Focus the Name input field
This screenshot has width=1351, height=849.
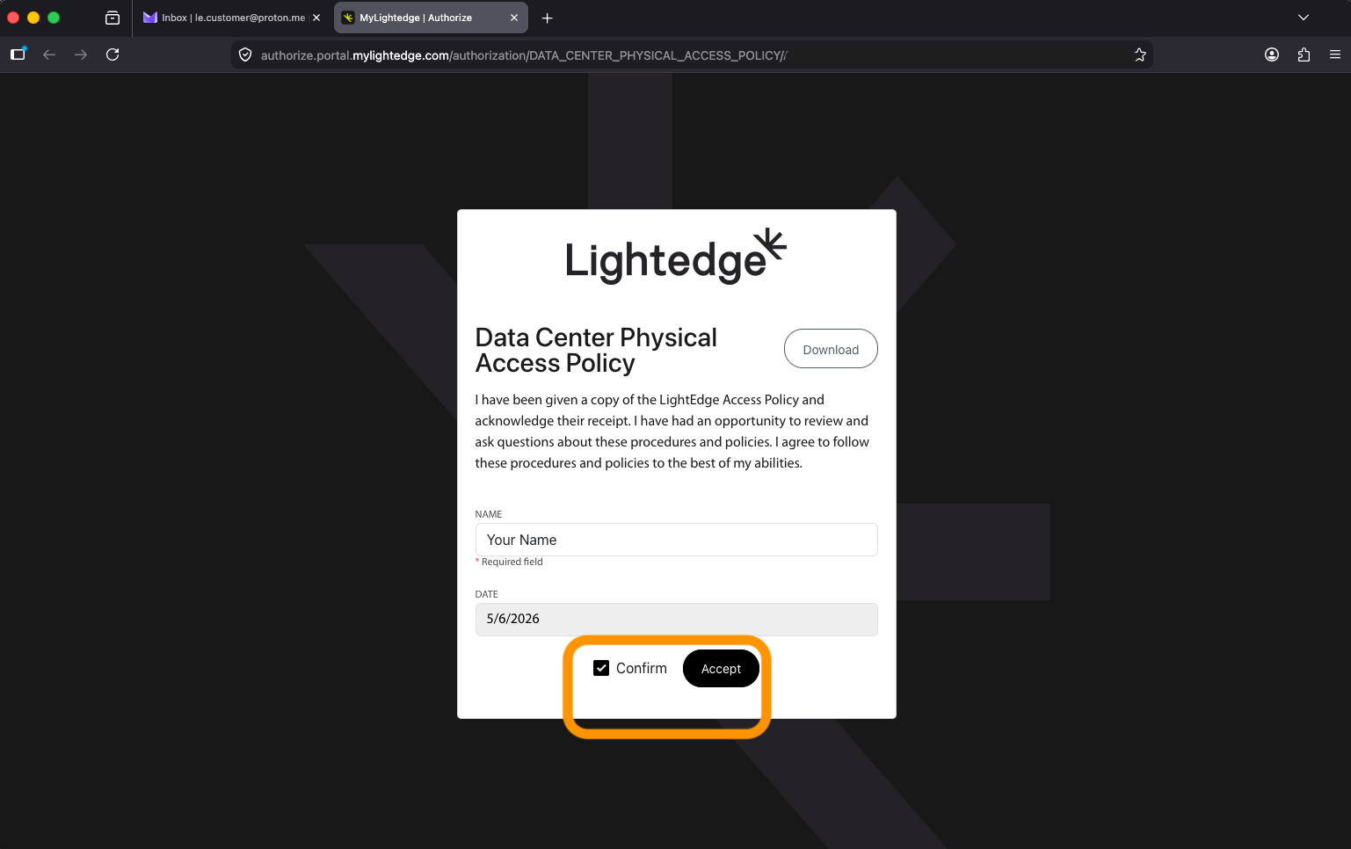click(676, 540)
